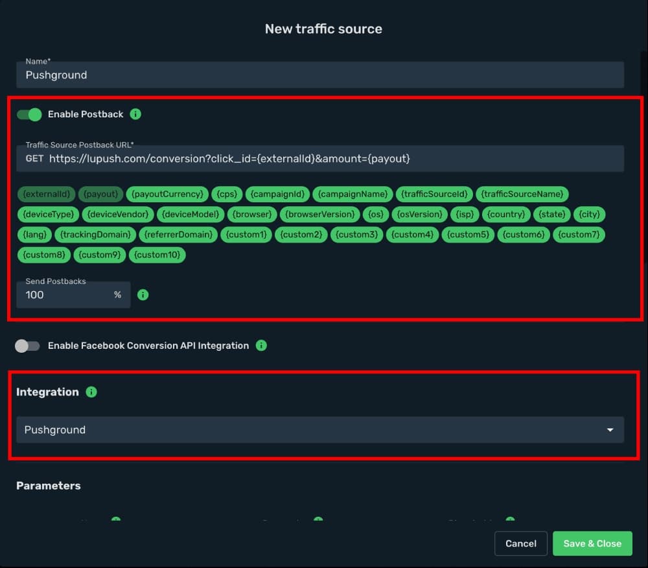Choose the {custom10} token

(157, 255)
